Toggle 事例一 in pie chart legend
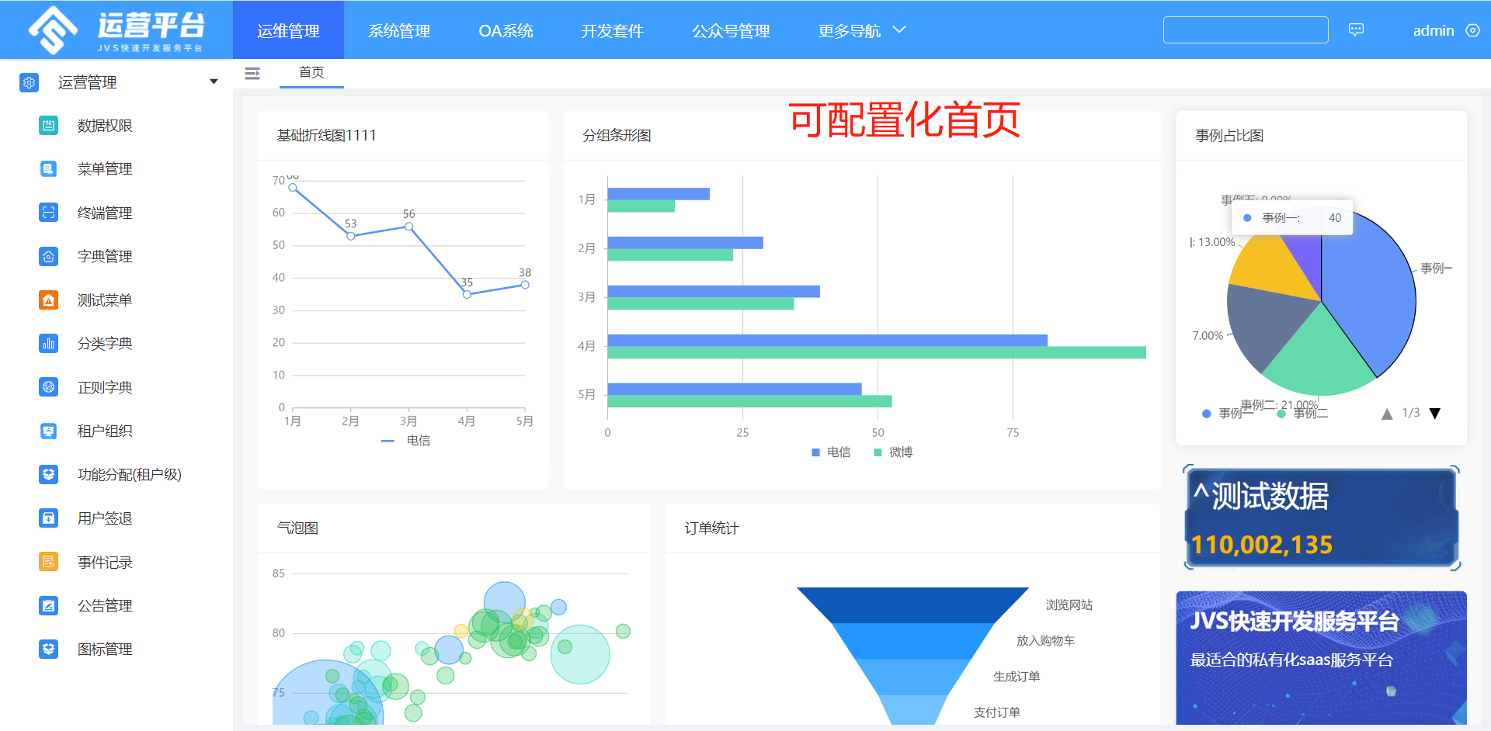Image resolution: width=1491 pixels, height=731 pixels. click(x=1227, y=414)
